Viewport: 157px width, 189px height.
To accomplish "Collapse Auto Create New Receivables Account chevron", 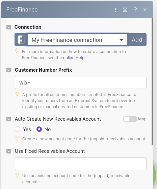I will pos(9,119).
